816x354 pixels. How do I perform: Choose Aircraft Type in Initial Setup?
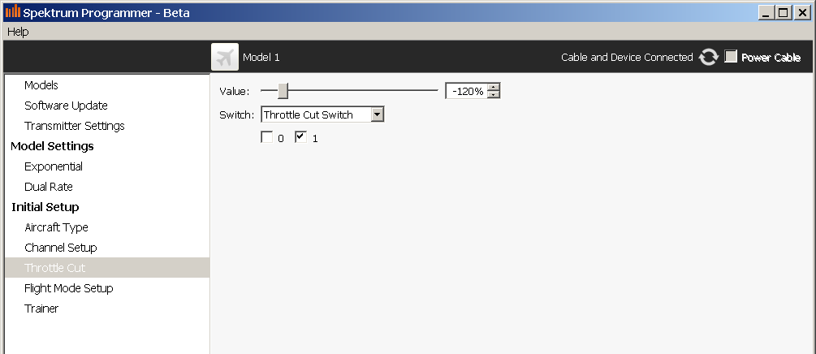click(x=56, y=227)
